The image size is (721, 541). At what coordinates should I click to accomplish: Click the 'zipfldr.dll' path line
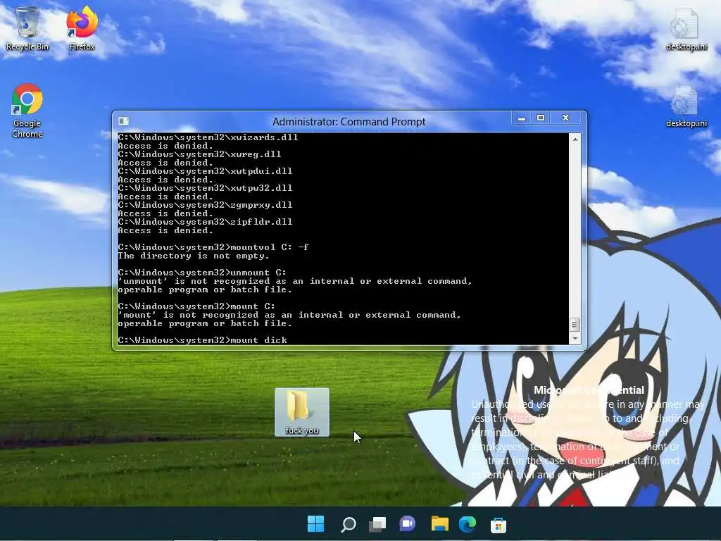click(205, 222)
